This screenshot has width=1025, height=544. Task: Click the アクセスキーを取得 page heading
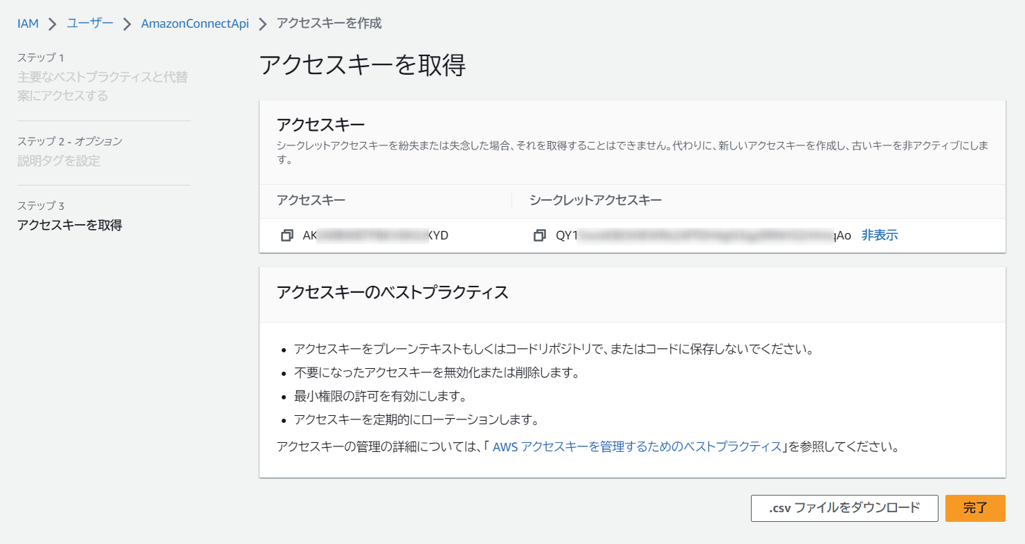pyautogui.click(x=362, y=66)
